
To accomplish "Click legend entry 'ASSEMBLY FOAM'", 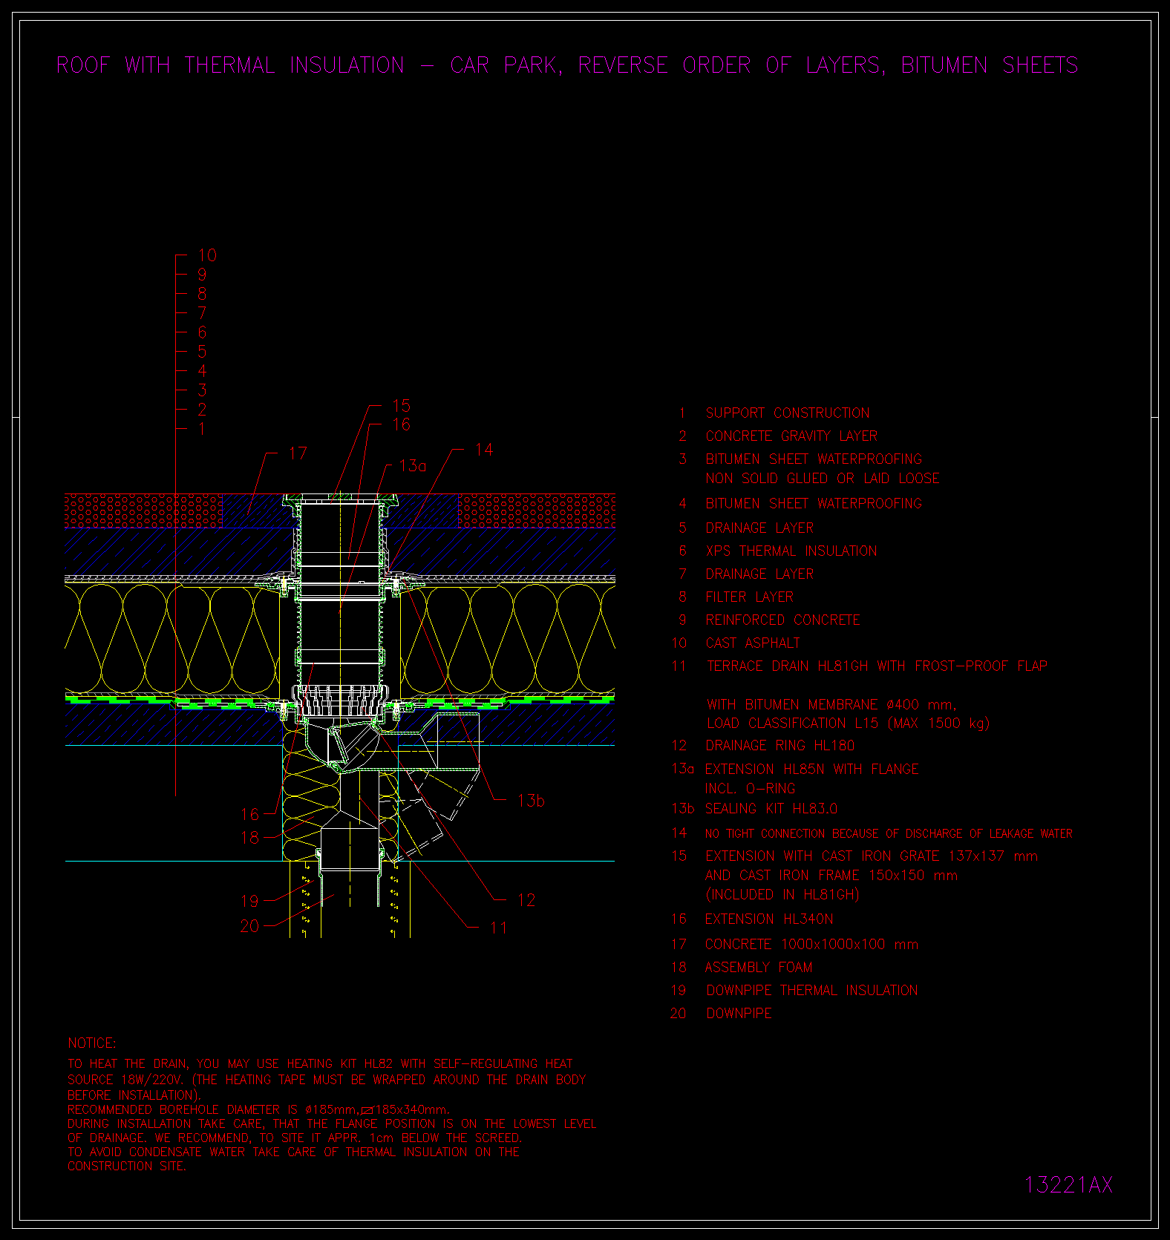I will pyautogui.click(x=759, y=968).
